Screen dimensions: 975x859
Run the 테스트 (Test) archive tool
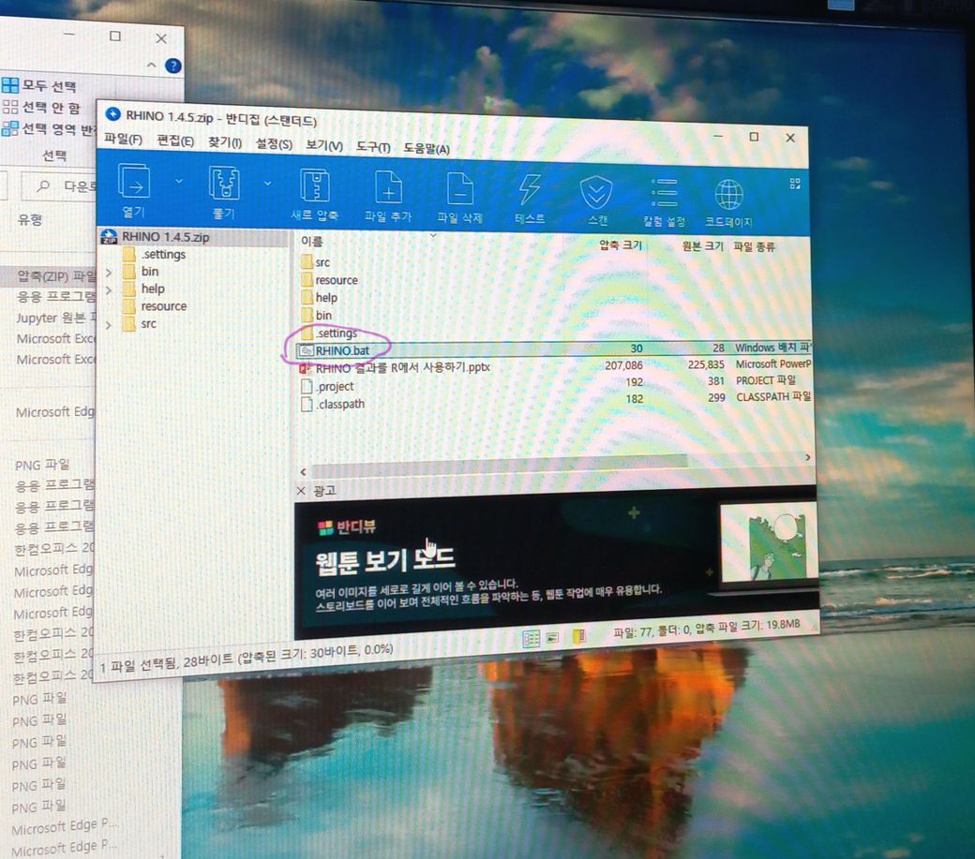coord(529,192)
